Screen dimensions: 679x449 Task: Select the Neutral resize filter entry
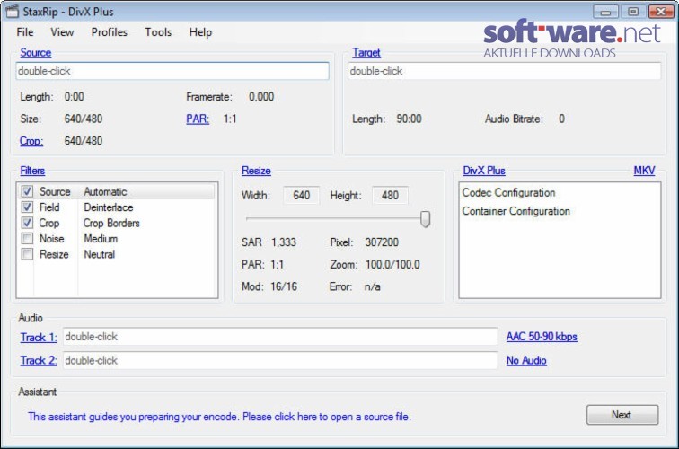(99, 254)
